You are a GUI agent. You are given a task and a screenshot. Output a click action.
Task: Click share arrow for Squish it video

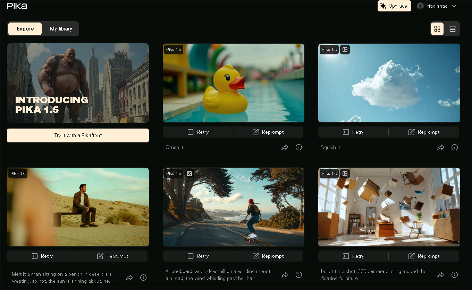tap(440, 147)
